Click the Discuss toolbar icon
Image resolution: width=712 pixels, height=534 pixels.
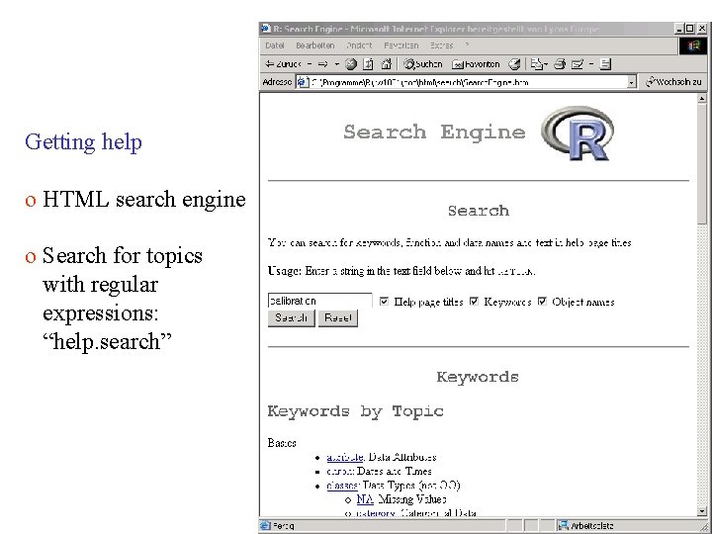[x=605, y=64]
